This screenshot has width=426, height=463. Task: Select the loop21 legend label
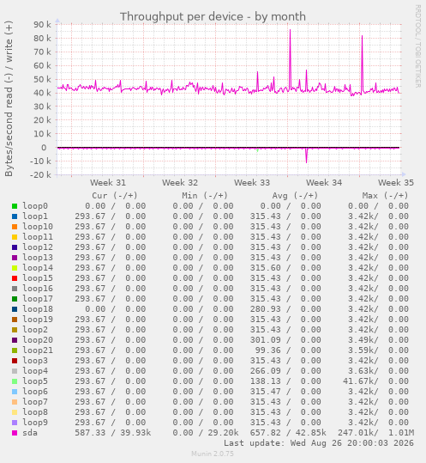[38, 350]
